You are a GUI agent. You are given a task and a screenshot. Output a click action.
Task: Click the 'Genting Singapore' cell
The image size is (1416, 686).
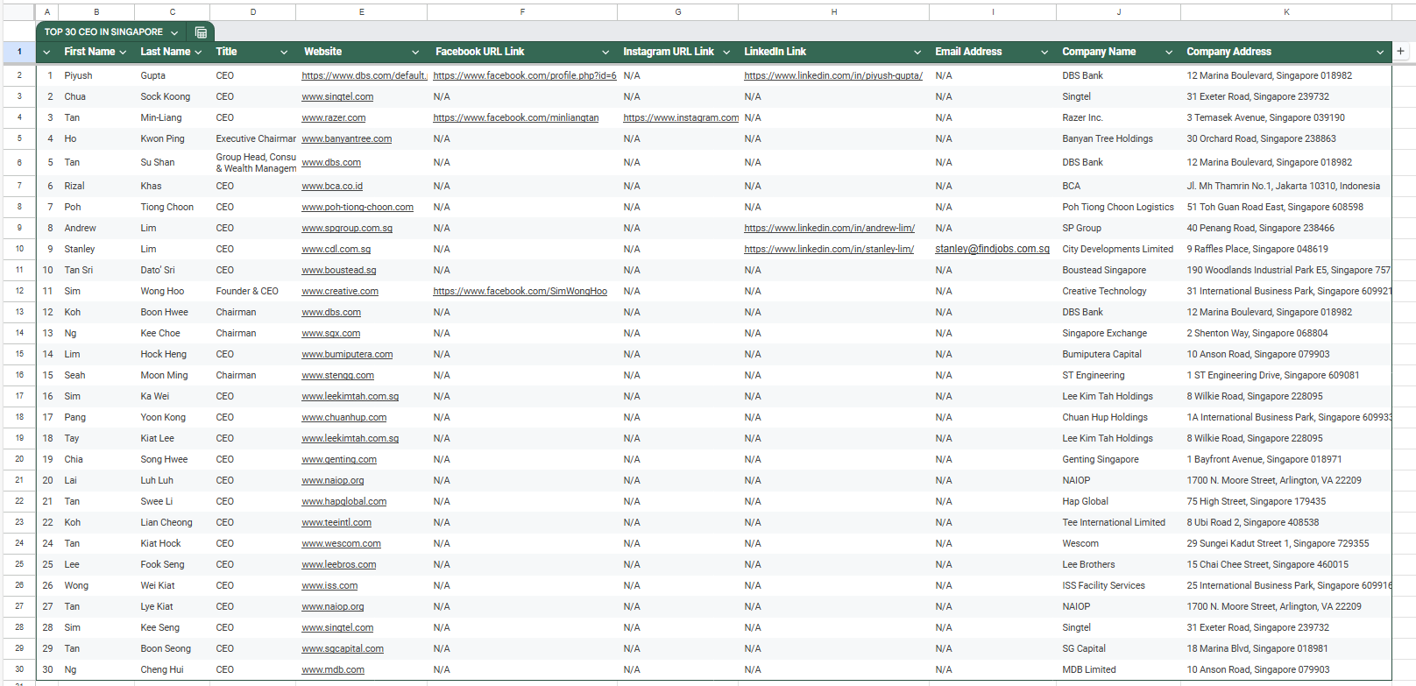(1118, 460)
